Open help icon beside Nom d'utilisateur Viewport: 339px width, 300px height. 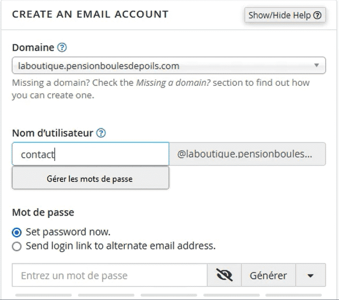coord(101,133)
